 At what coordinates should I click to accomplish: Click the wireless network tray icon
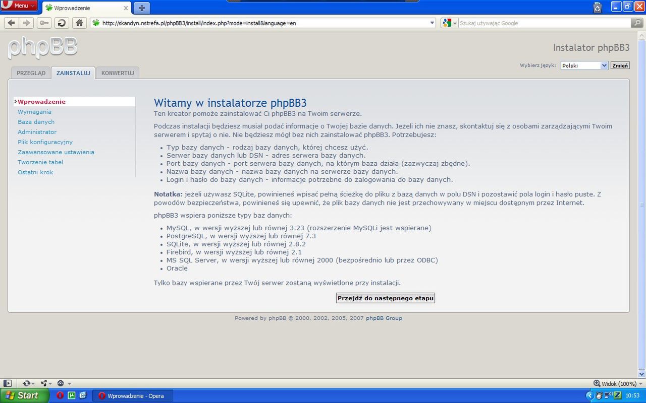(608, 395)
